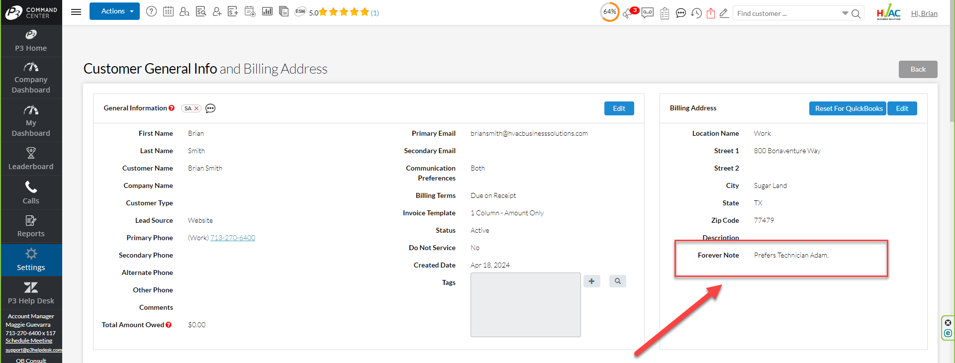Open the chat bubble icon in top bar
This screenshot has height=363, width=955.
[681, 13]
